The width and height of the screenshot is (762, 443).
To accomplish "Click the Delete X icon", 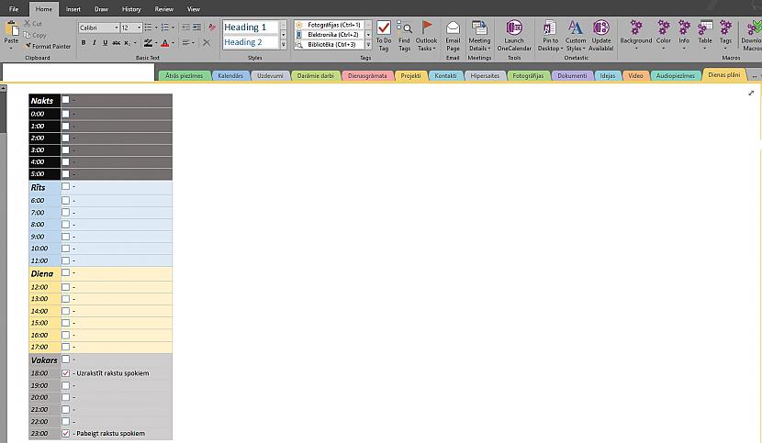I will (207, 43).
